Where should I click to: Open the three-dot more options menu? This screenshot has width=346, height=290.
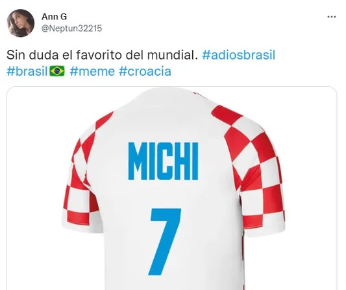(332, 17)
